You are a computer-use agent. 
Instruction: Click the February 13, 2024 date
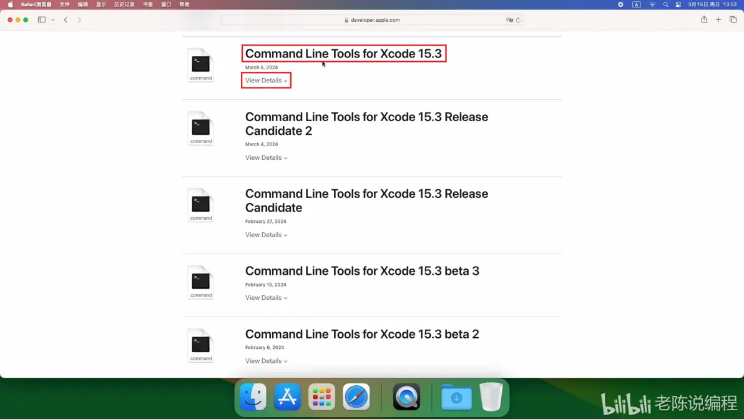pos(266,285)
